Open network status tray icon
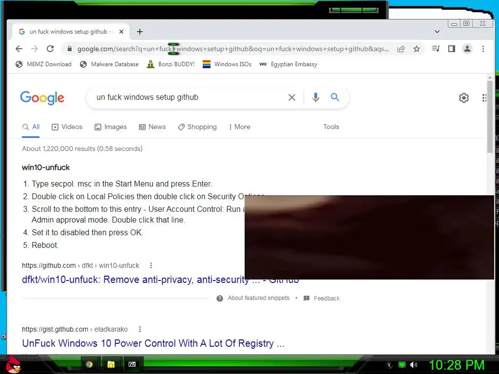The width and height of the screenshot is (499, 374). pyautogui.click(x=402, y=365)
